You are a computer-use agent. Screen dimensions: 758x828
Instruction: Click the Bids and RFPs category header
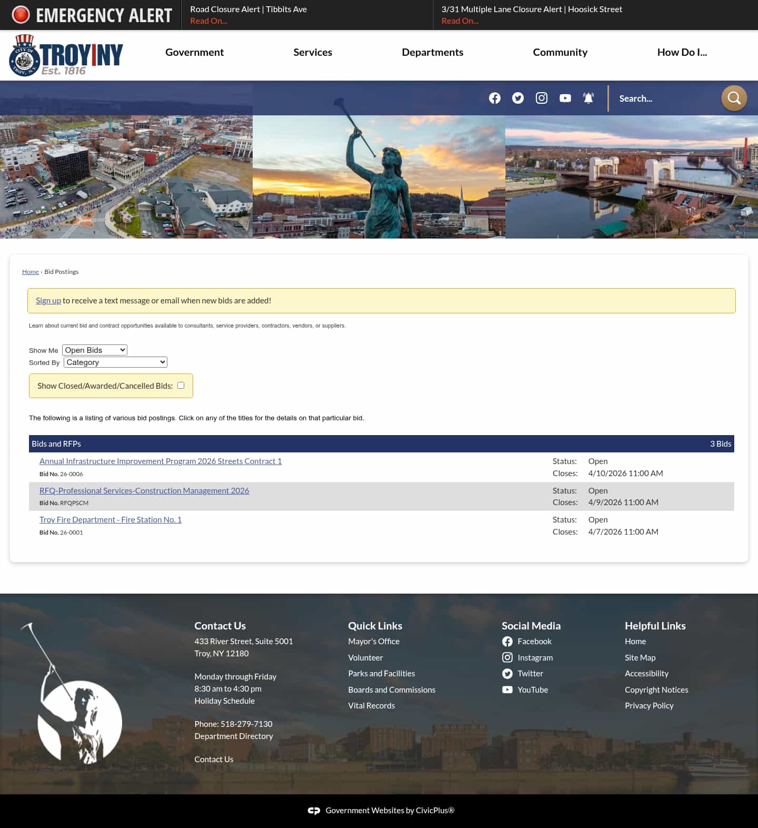click(x=56, y=444)
